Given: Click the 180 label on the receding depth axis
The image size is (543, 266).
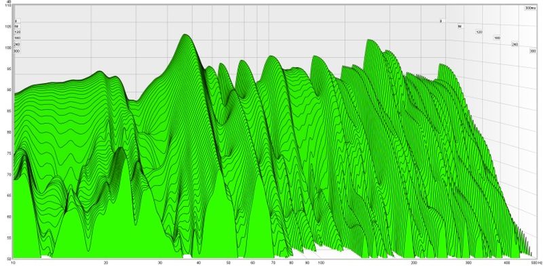Looking at the screenshot, I should (x=497, y=38).
